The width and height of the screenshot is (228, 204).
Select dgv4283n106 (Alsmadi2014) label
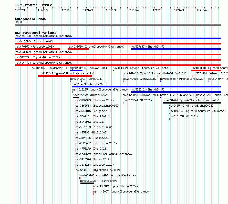tap(89, 68)
